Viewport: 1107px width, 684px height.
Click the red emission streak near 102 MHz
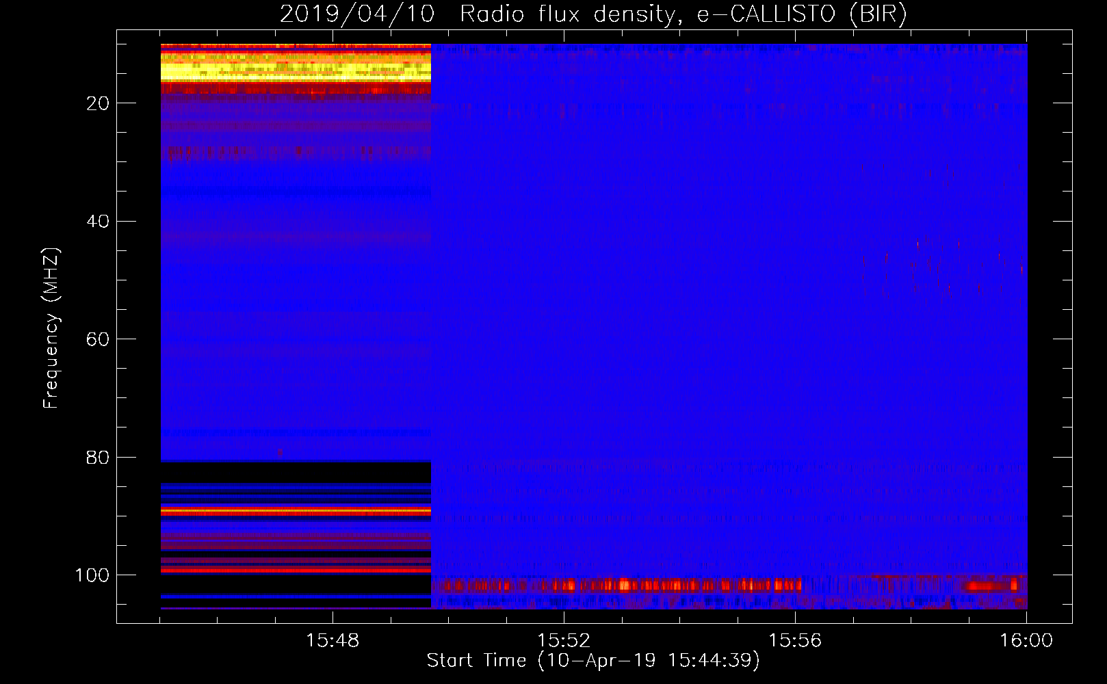[x=616, y=586]
